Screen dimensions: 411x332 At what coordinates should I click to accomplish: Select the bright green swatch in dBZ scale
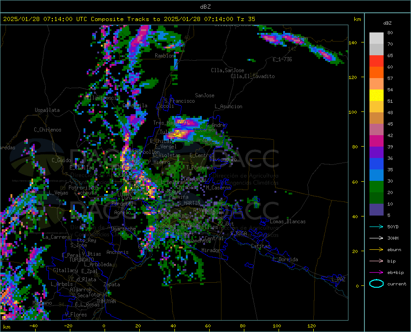tap(376, 187)
